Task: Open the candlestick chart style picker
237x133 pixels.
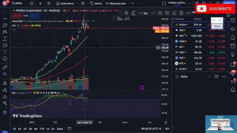Action: 49,3
